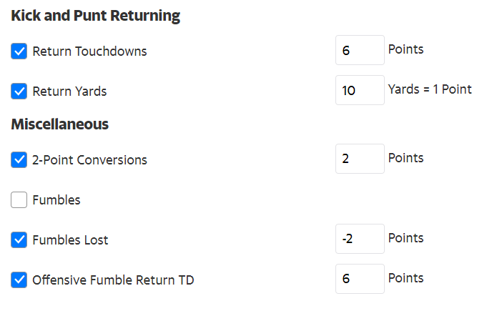Screen dimensions: 482x311
Task: Focus the Return Yards value field
Action: [x=360, y=91]
